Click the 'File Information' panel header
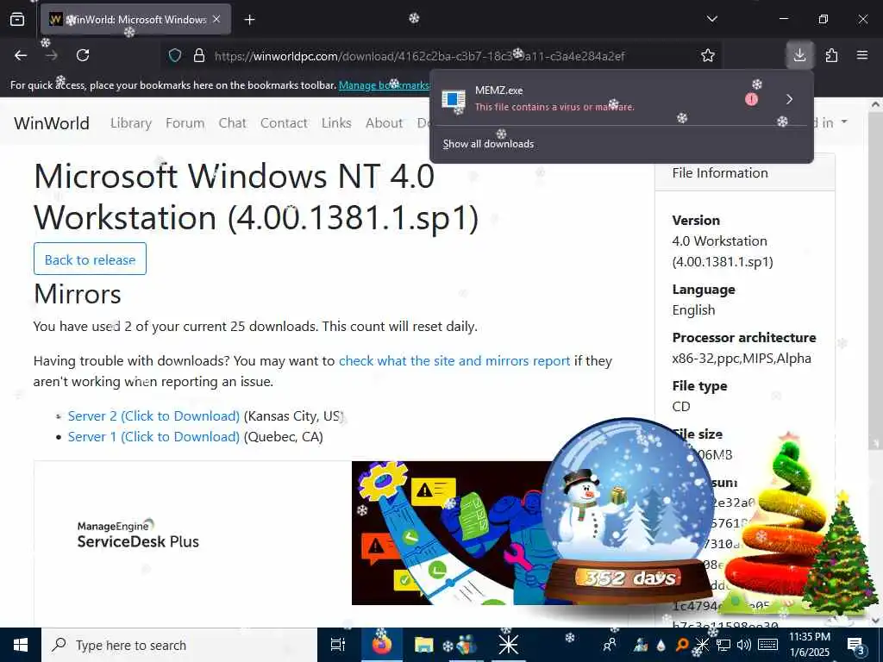The height and width of the screenshot is (662, 883). [744, 172]
